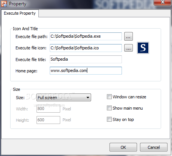This screenshot has height=156, width=172.
Task: Dismiss the dialog with Cancel
Action: (x=154, y=147)
